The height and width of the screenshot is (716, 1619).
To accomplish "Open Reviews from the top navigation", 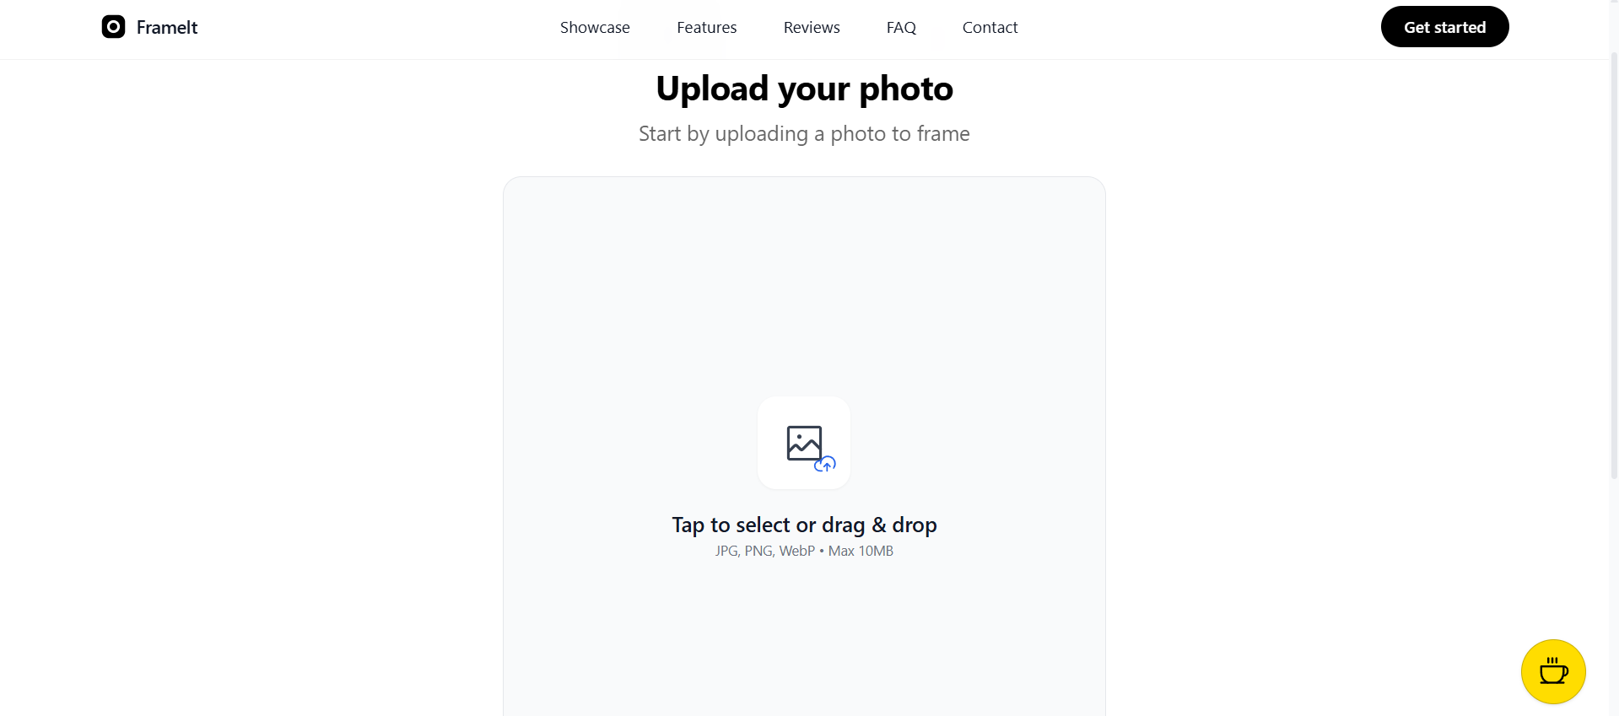I will [812, 28].
